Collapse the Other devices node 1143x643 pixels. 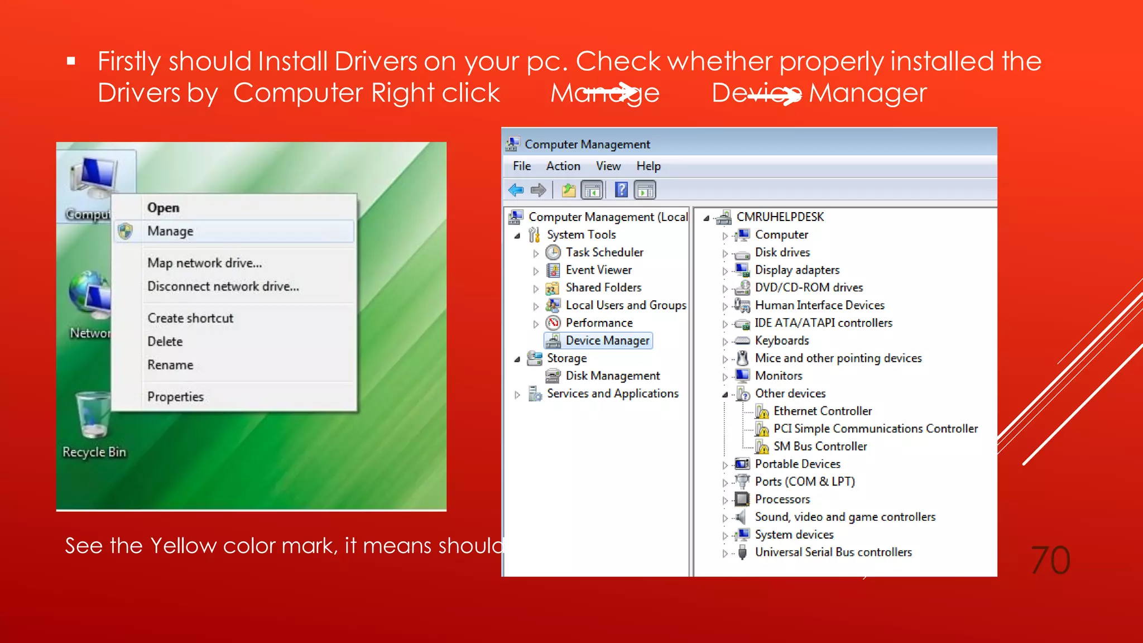pos(725,395)
